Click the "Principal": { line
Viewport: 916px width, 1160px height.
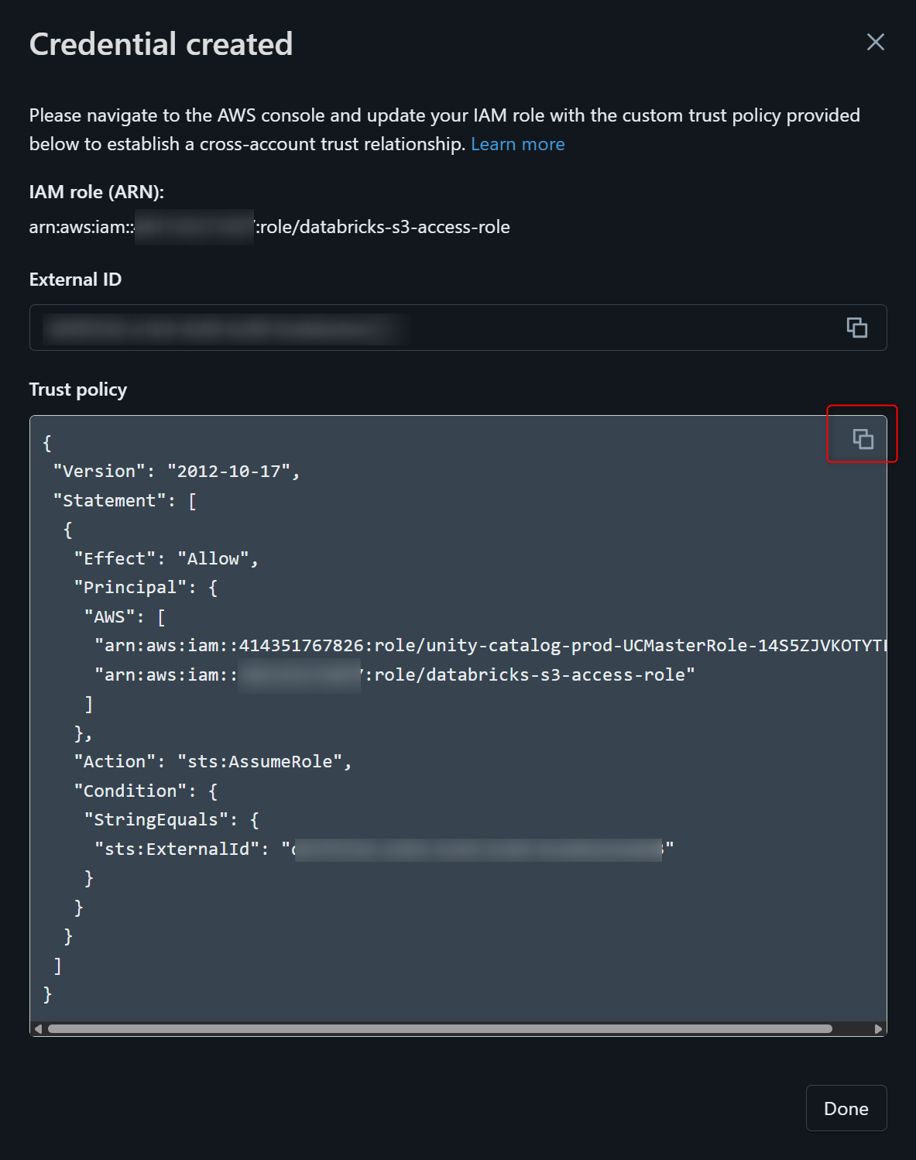tap(146, 587)
